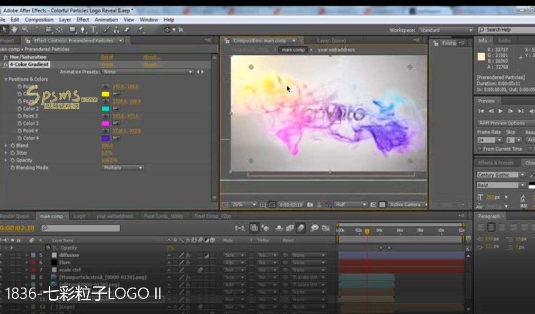Pick the Brush tool
The image size is (535, 314).
[107, 30]
